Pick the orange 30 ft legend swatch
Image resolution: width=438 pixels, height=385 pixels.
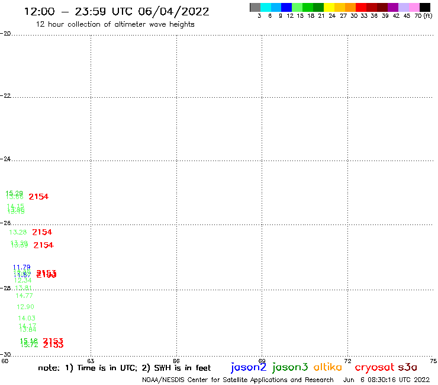[350, 7]
